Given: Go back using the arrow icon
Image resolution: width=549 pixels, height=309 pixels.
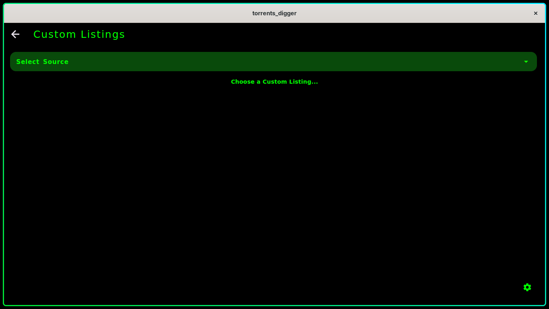Looking at the screenshot, I should [15, 34].
